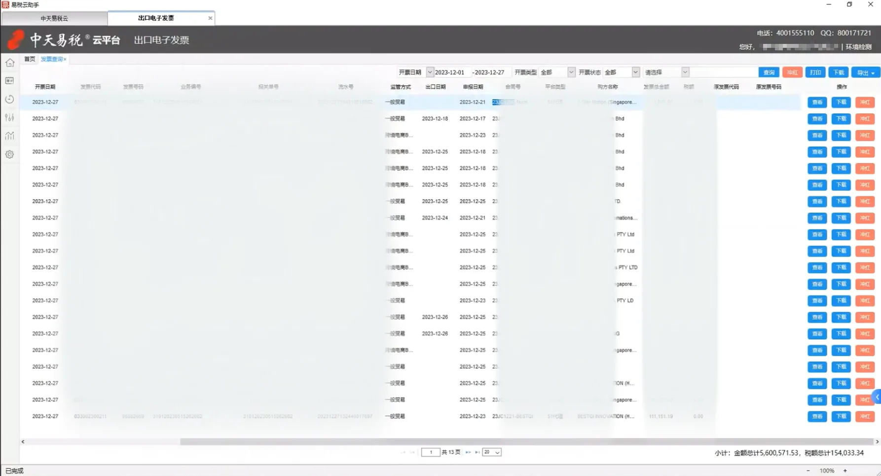Zoom out with the minus icon
Screen dimensions: 881x476
808,471
